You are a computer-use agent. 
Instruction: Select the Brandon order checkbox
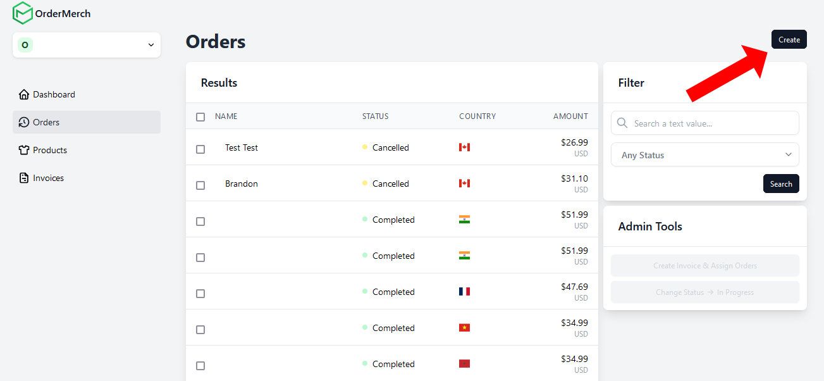[x=200, y=185]
